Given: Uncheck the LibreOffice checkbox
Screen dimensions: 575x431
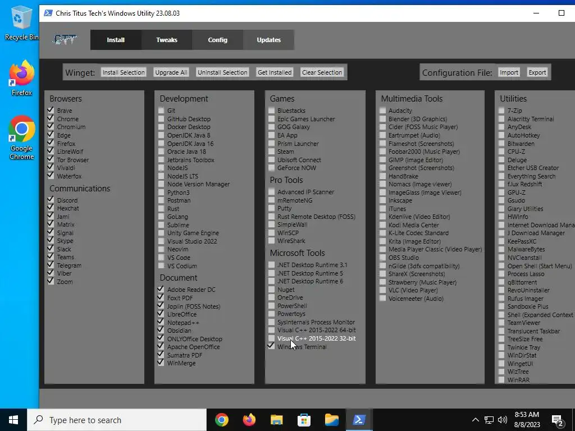Looking at the screenshot, I should [x=161, y=314].
